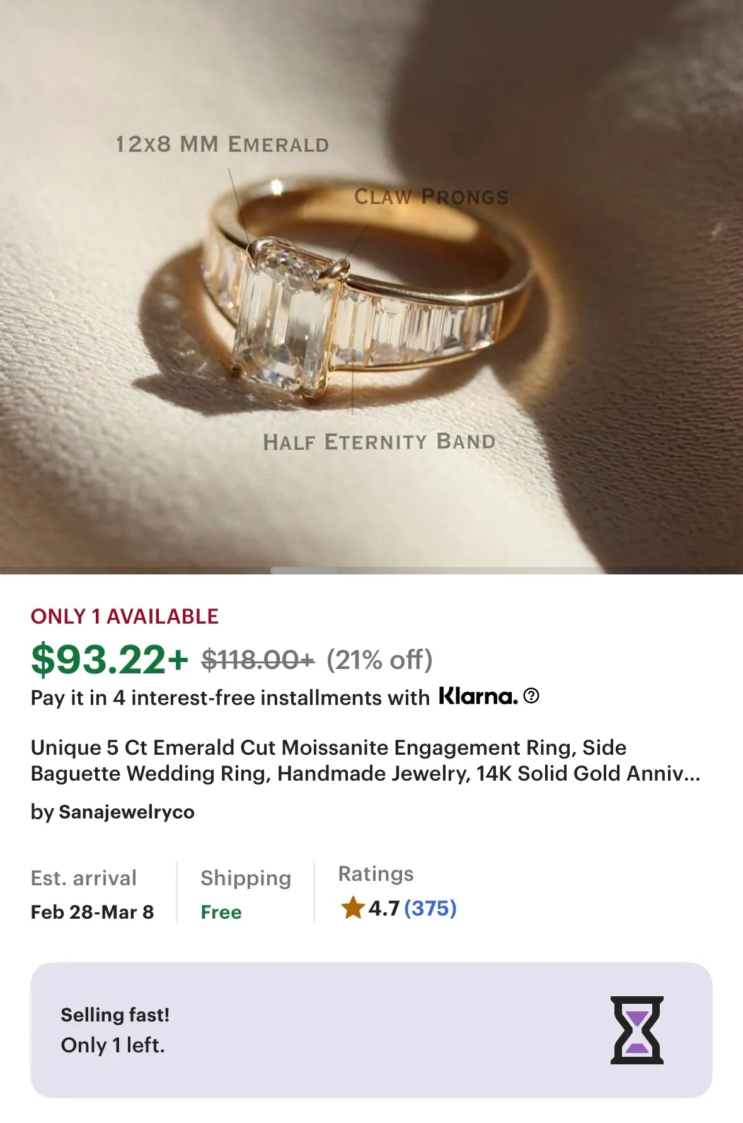Screen dimensions: 743x1123
Task: Open the estimated arrival Feb 28-Mar 8 details
Action: tap(92, 911)
